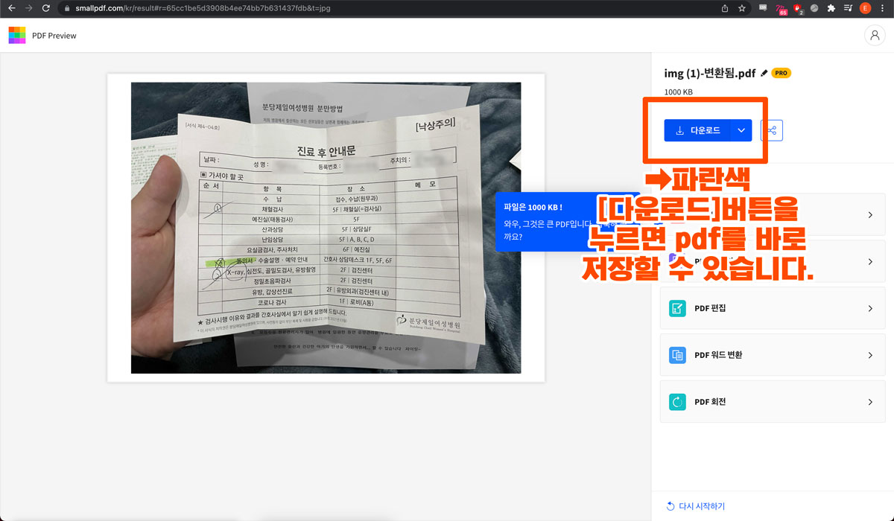Click 다시 시작하기 to start over
Screen dimensions: 894x521
click(695, 506)
